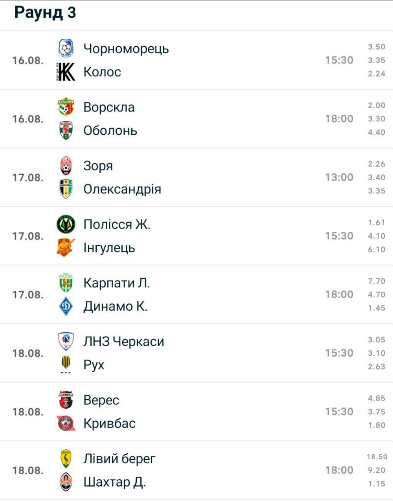The width and height of the screenshot is (393, 501).
Task: Open the Карпати Л. team name
Action: (117, 283)
